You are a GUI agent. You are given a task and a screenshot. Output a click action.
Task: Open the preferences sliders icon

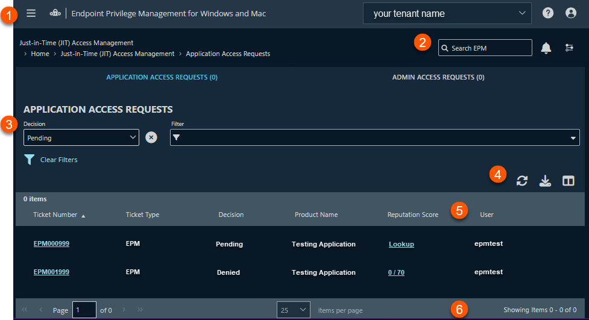[569, 48]
